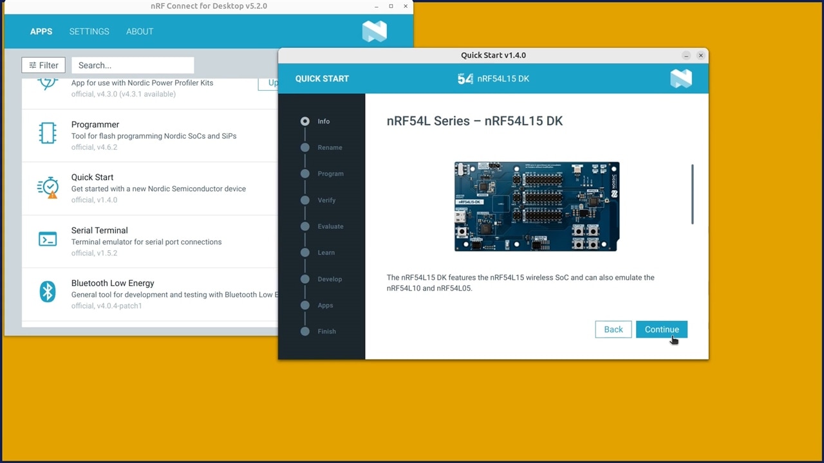Click the Back button
This screenshot has width=824, height=463.
[613, 329]
